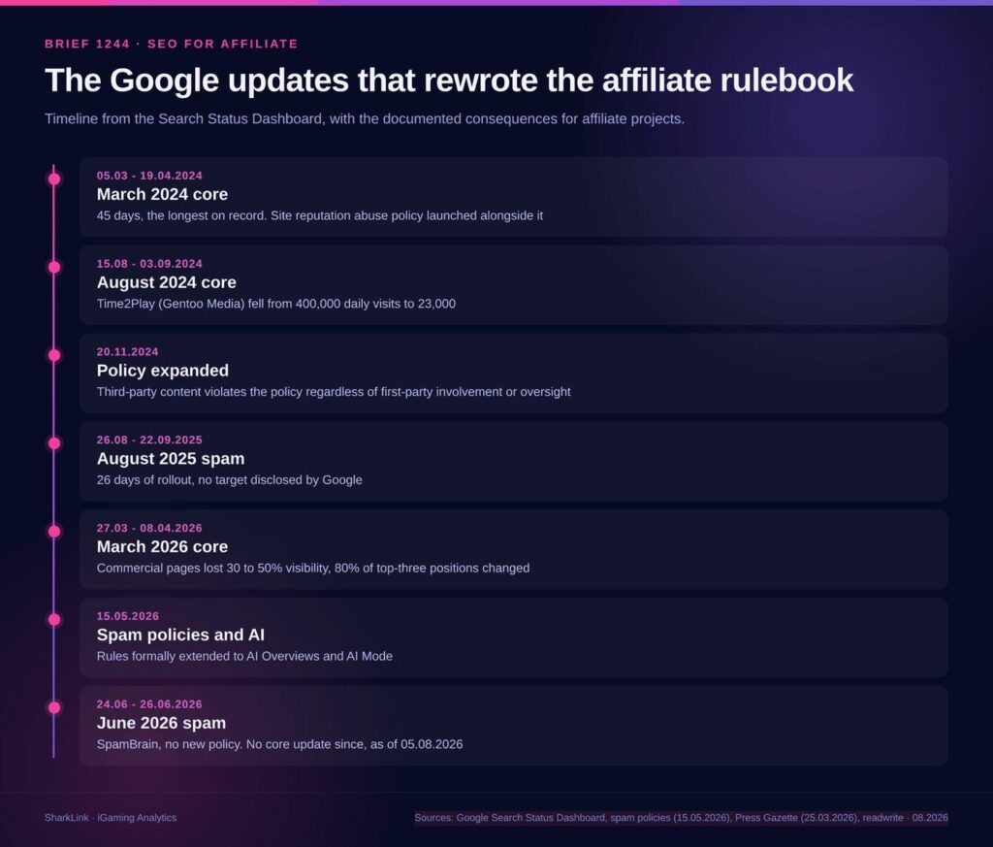Click the 'SharkLink · iGaming Analytics' footer text
993x847 pixels.
pos(111,818)
